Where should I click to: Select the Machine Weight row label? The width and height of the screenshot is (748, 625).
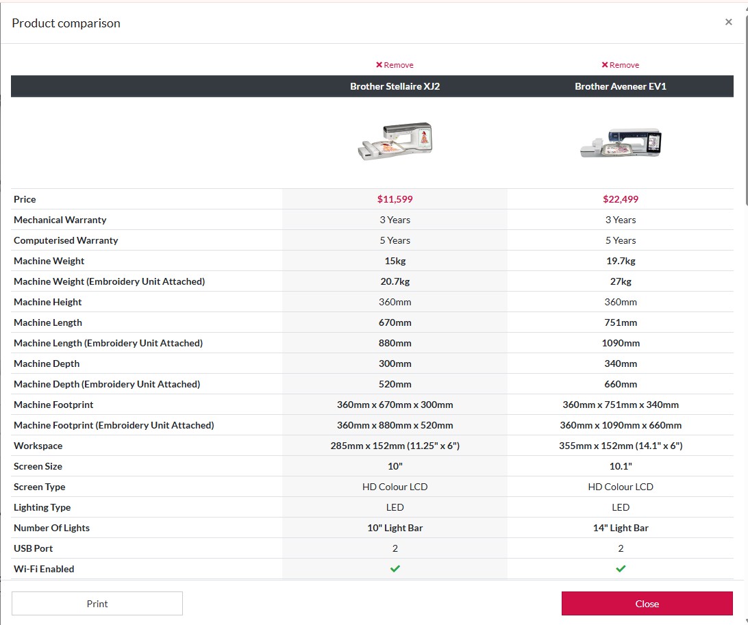[49, 261]
